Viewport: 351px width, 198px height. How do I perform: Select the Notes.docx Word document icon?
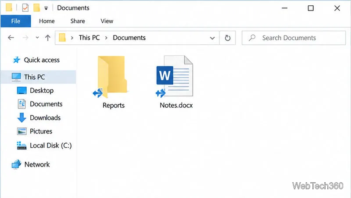(x=175, y=76)
